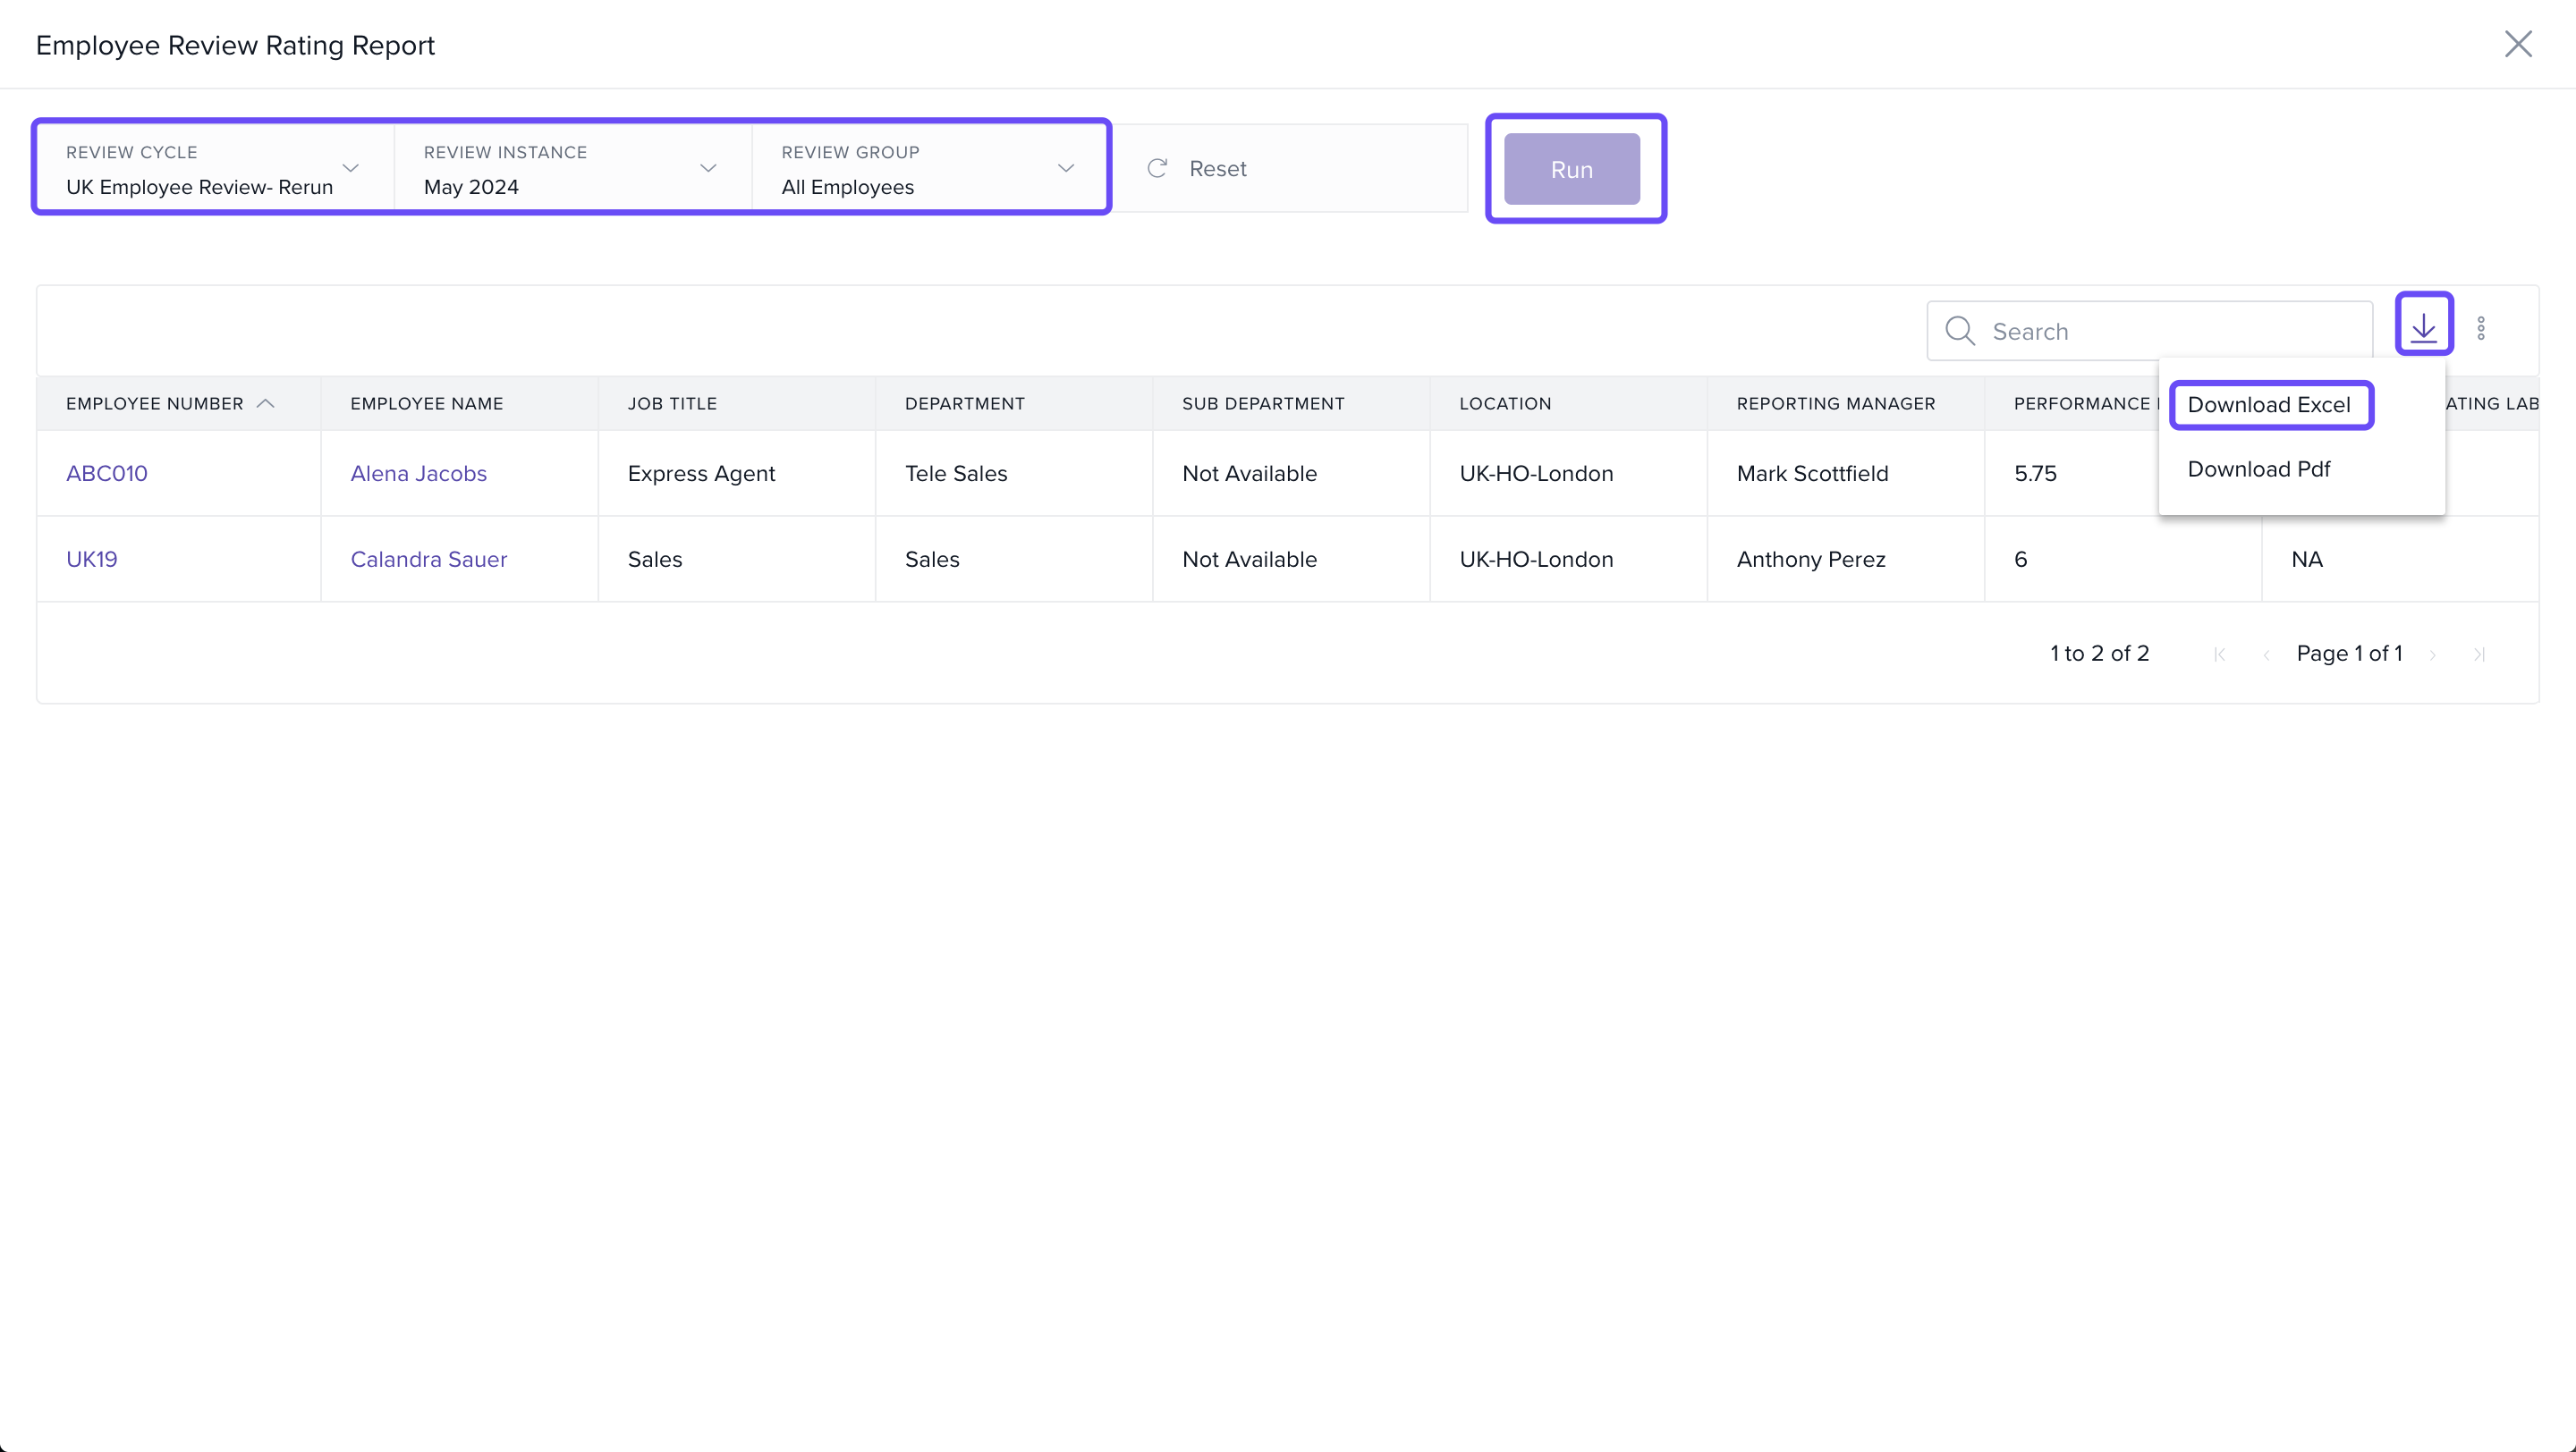The width and height of the screenshot is (2576, 1452).
Task: Sort by Employee Number ascending arrow
Action: 266,404
